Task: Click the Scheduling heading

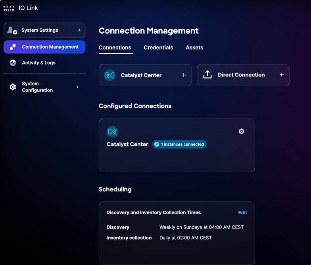Action: [115, 189]
